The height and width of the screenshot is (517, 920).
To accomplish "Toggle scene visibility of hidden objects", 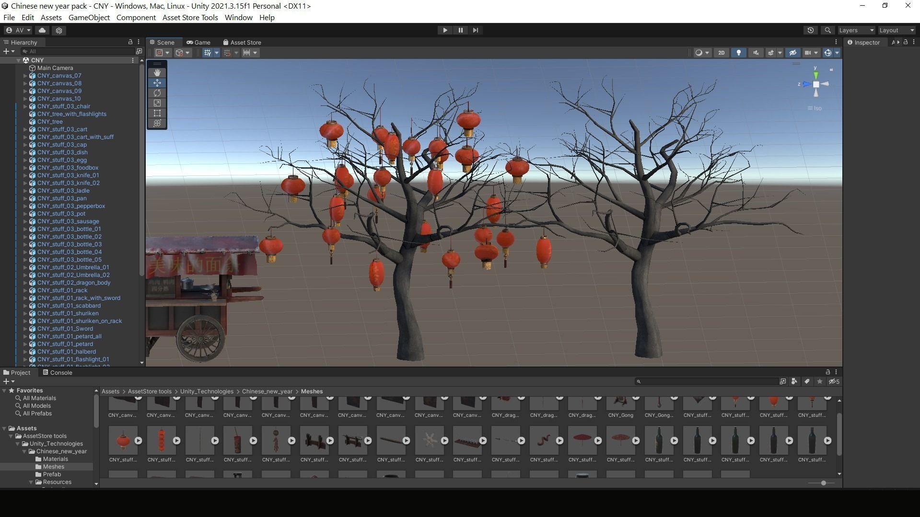I will [x=792, y=53].
